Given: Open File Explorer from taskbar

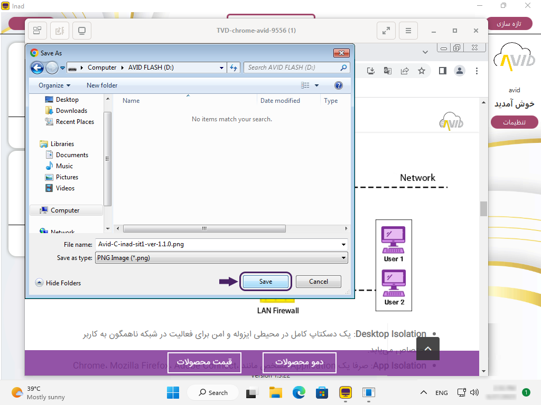Looking at the screenshot, I should (x=276, y=392).
